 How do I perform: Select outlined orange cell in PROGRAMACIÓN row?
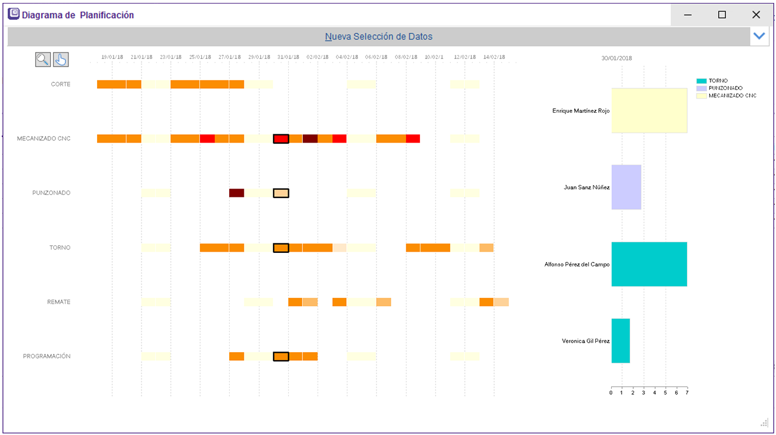(x=281, y=356)
